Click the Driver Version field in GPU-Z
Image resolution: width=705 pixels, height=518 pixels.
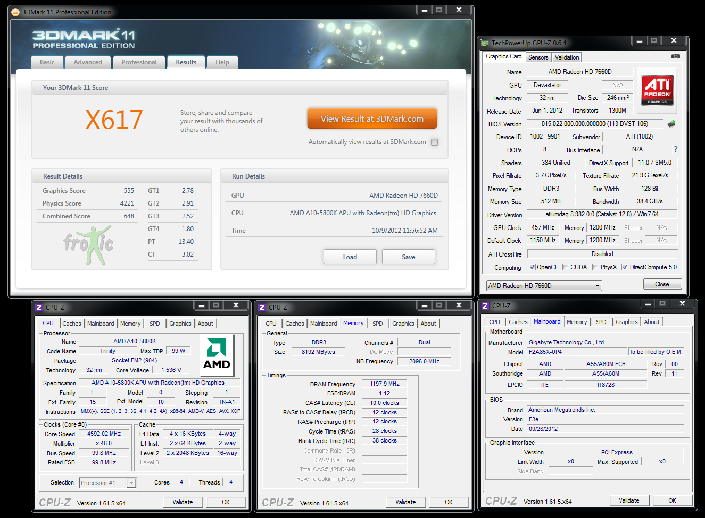click(602, 215)
